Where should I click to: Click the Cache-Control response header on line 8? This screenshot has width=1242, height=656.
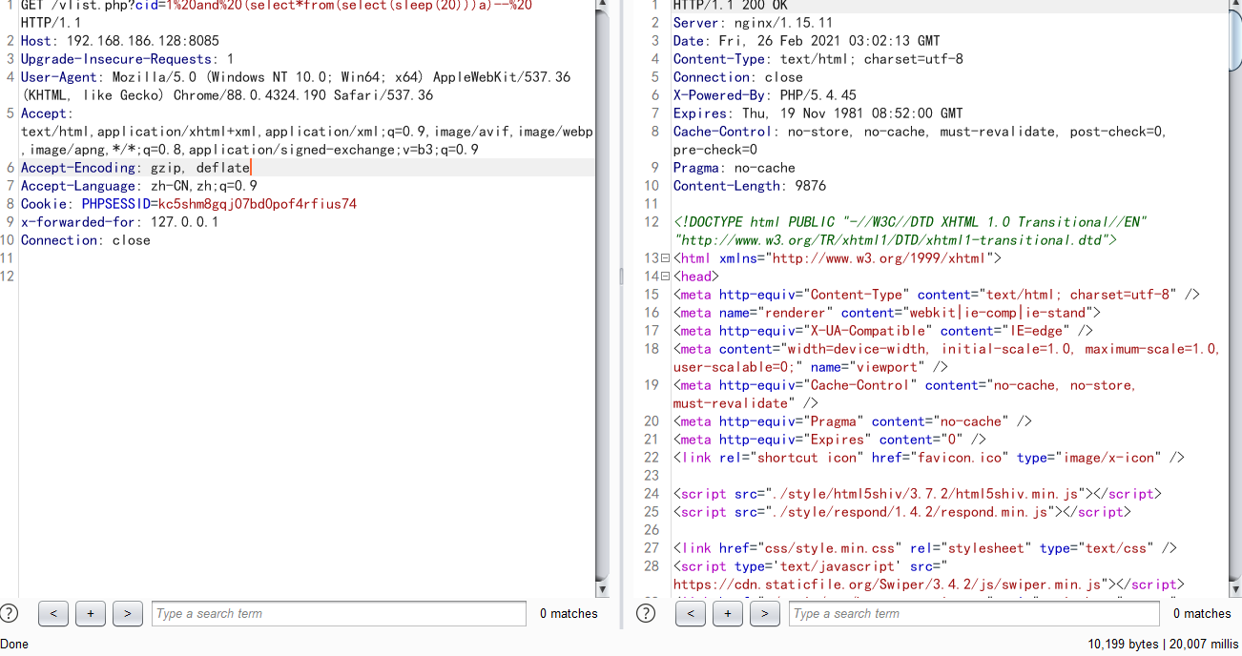(x=921, y=140)
